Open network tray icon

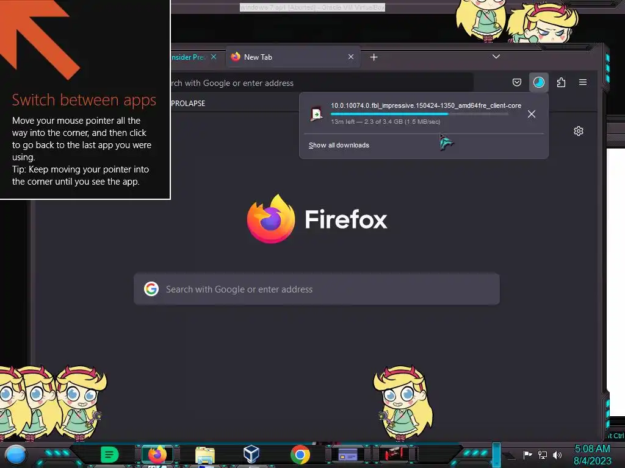pos(542,455)
